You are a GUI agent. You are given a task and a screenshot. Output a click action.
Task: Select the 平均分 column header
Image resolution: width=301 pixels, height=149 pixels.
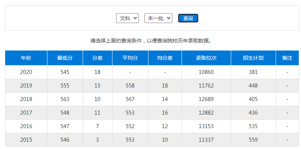coord(130,58)
